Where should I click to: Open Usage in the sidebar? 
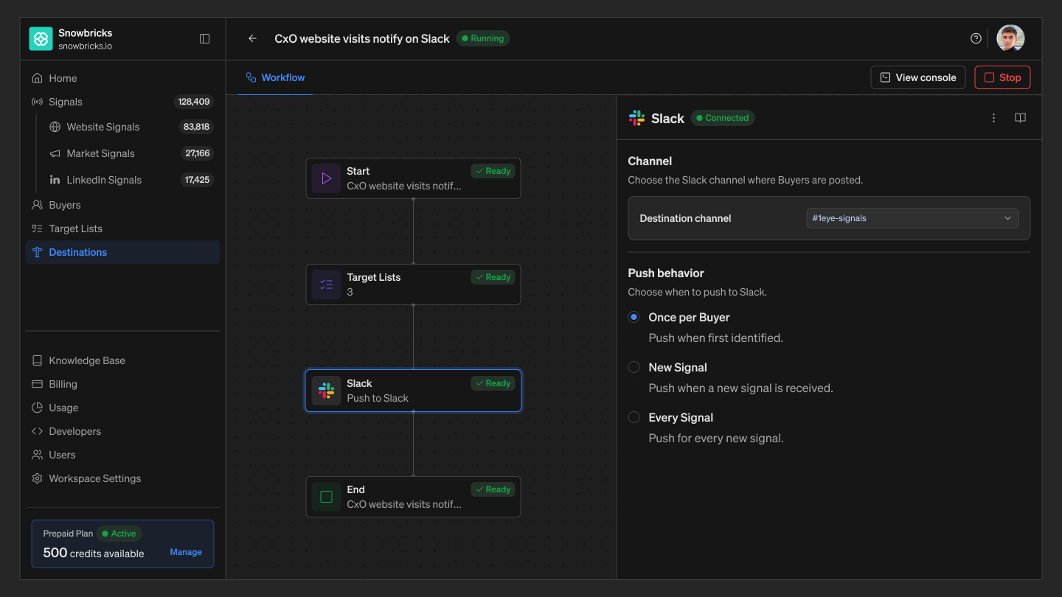(122, 408)
